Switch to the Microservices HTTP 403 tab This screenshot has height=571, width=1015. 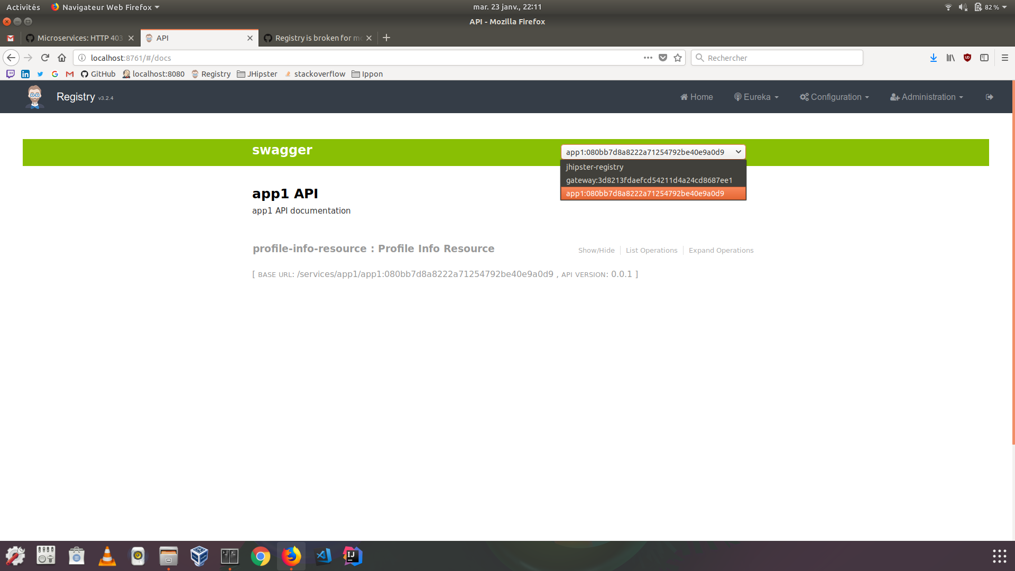tap(79, 38)
